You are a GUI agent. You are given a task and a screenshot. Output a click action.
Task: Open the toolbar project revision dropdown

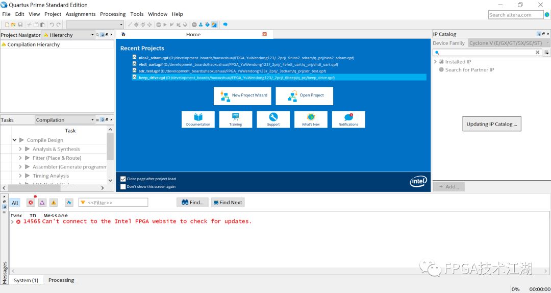[95, 25]
